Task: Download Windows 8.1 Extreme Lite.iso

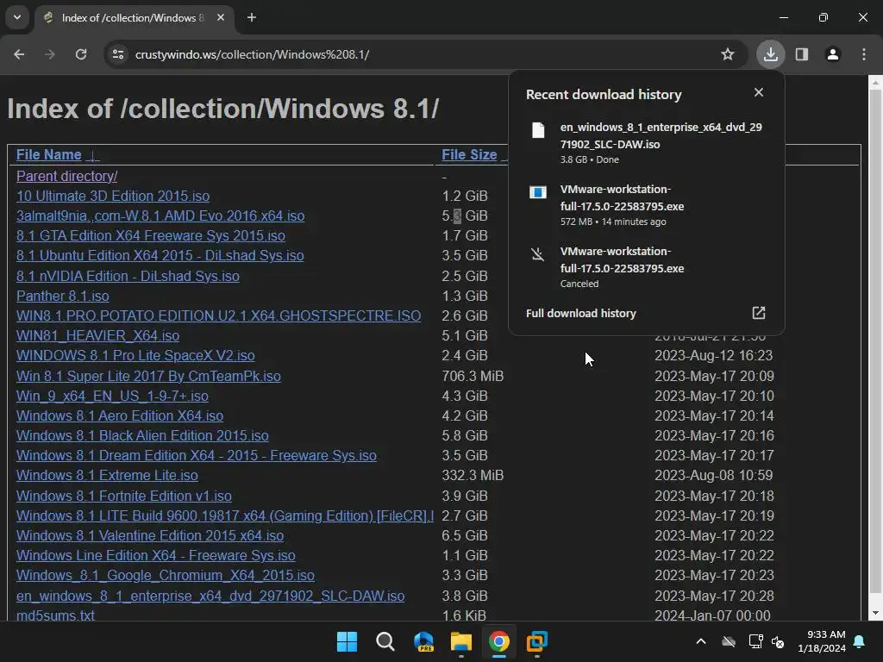Action: point(107,476)
